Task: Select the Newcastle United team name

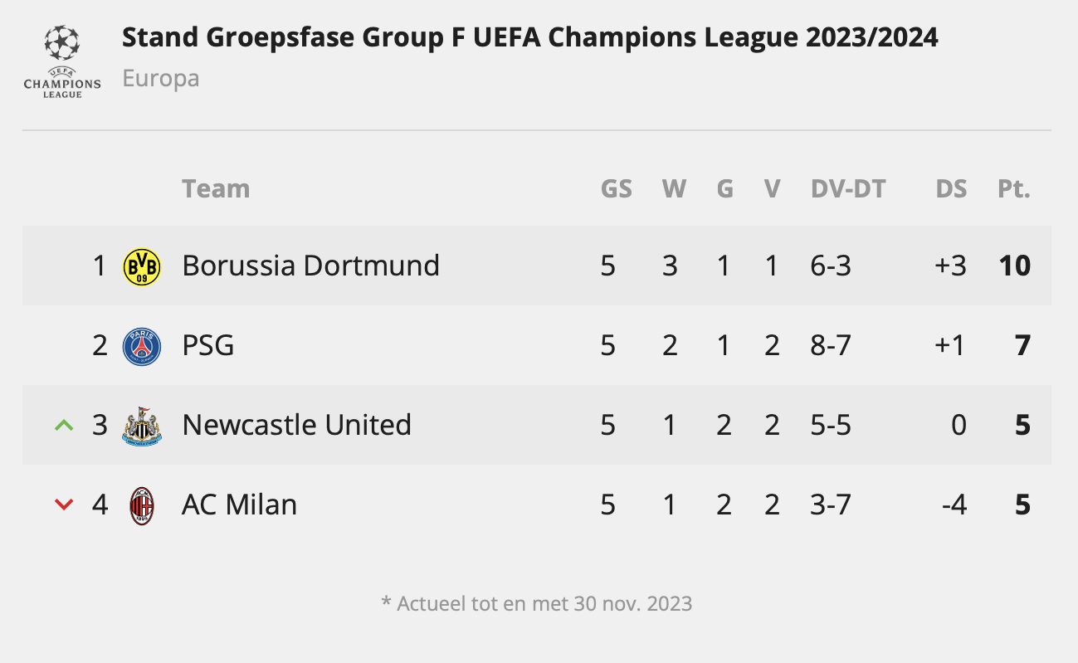Action: [296, 425]
